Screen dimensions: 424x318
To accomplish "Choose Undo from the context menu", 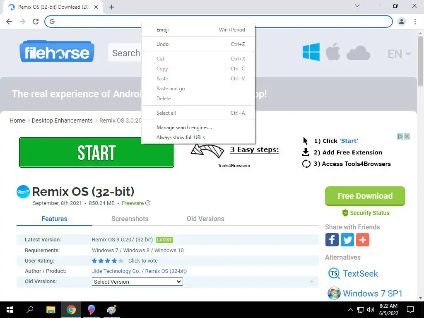I will click(x=198, y=44).
